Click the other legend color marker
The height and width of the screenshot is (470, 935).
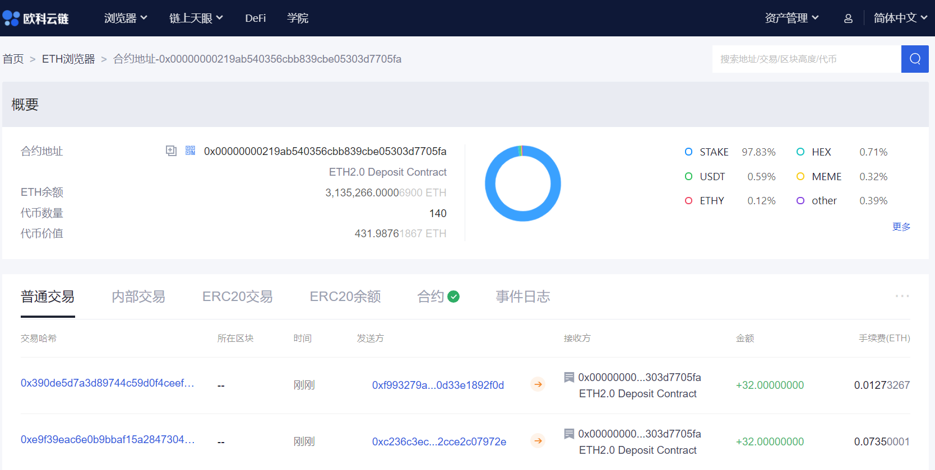tap(800, 200)
